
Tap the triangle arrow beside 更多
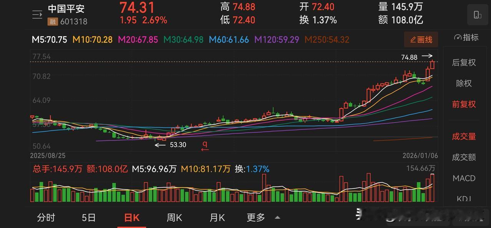coord(277,218)
